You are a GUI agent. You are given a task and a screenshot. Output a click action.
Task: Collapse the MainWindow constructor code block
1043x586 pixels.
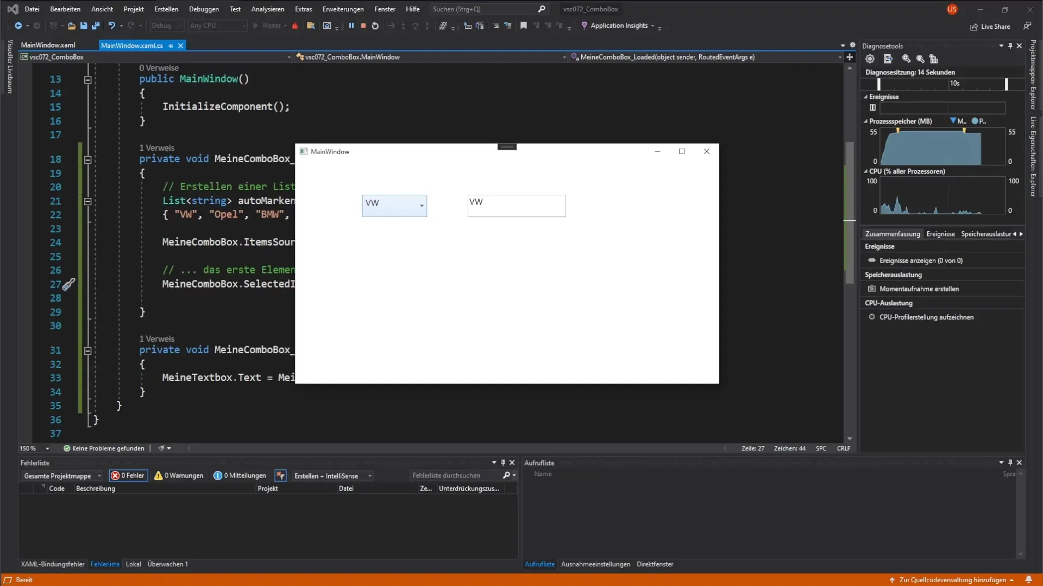[87, 80]
